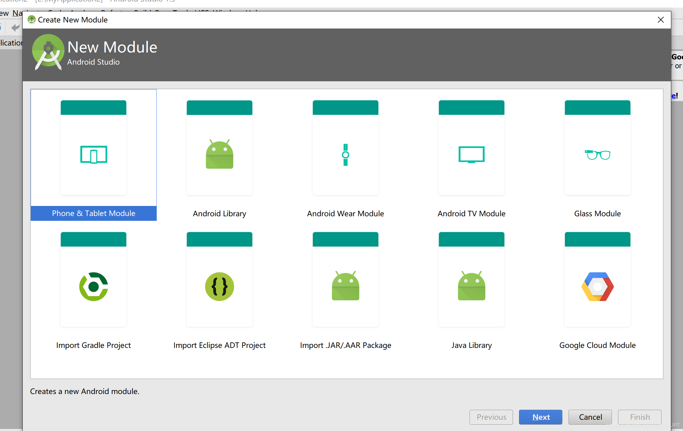Click the Google Cloud Module label

597,345
